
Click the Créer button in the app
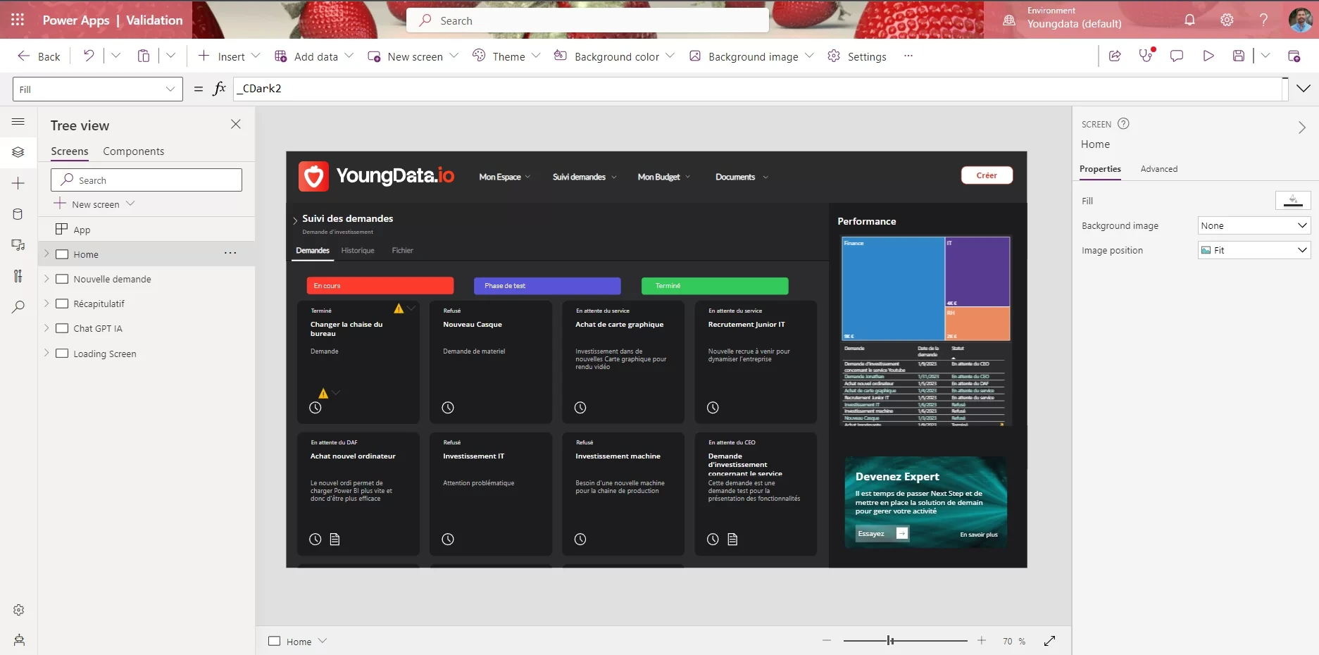(x=987, y=175)
